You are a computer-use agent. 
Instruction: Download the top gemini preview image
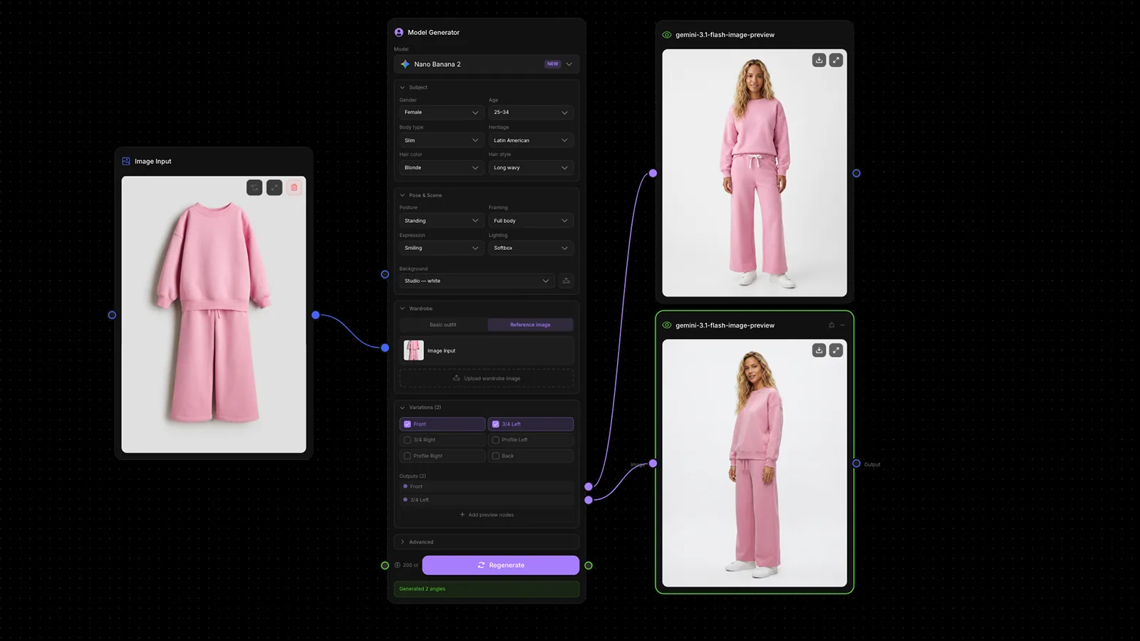(x=819, y=60)
